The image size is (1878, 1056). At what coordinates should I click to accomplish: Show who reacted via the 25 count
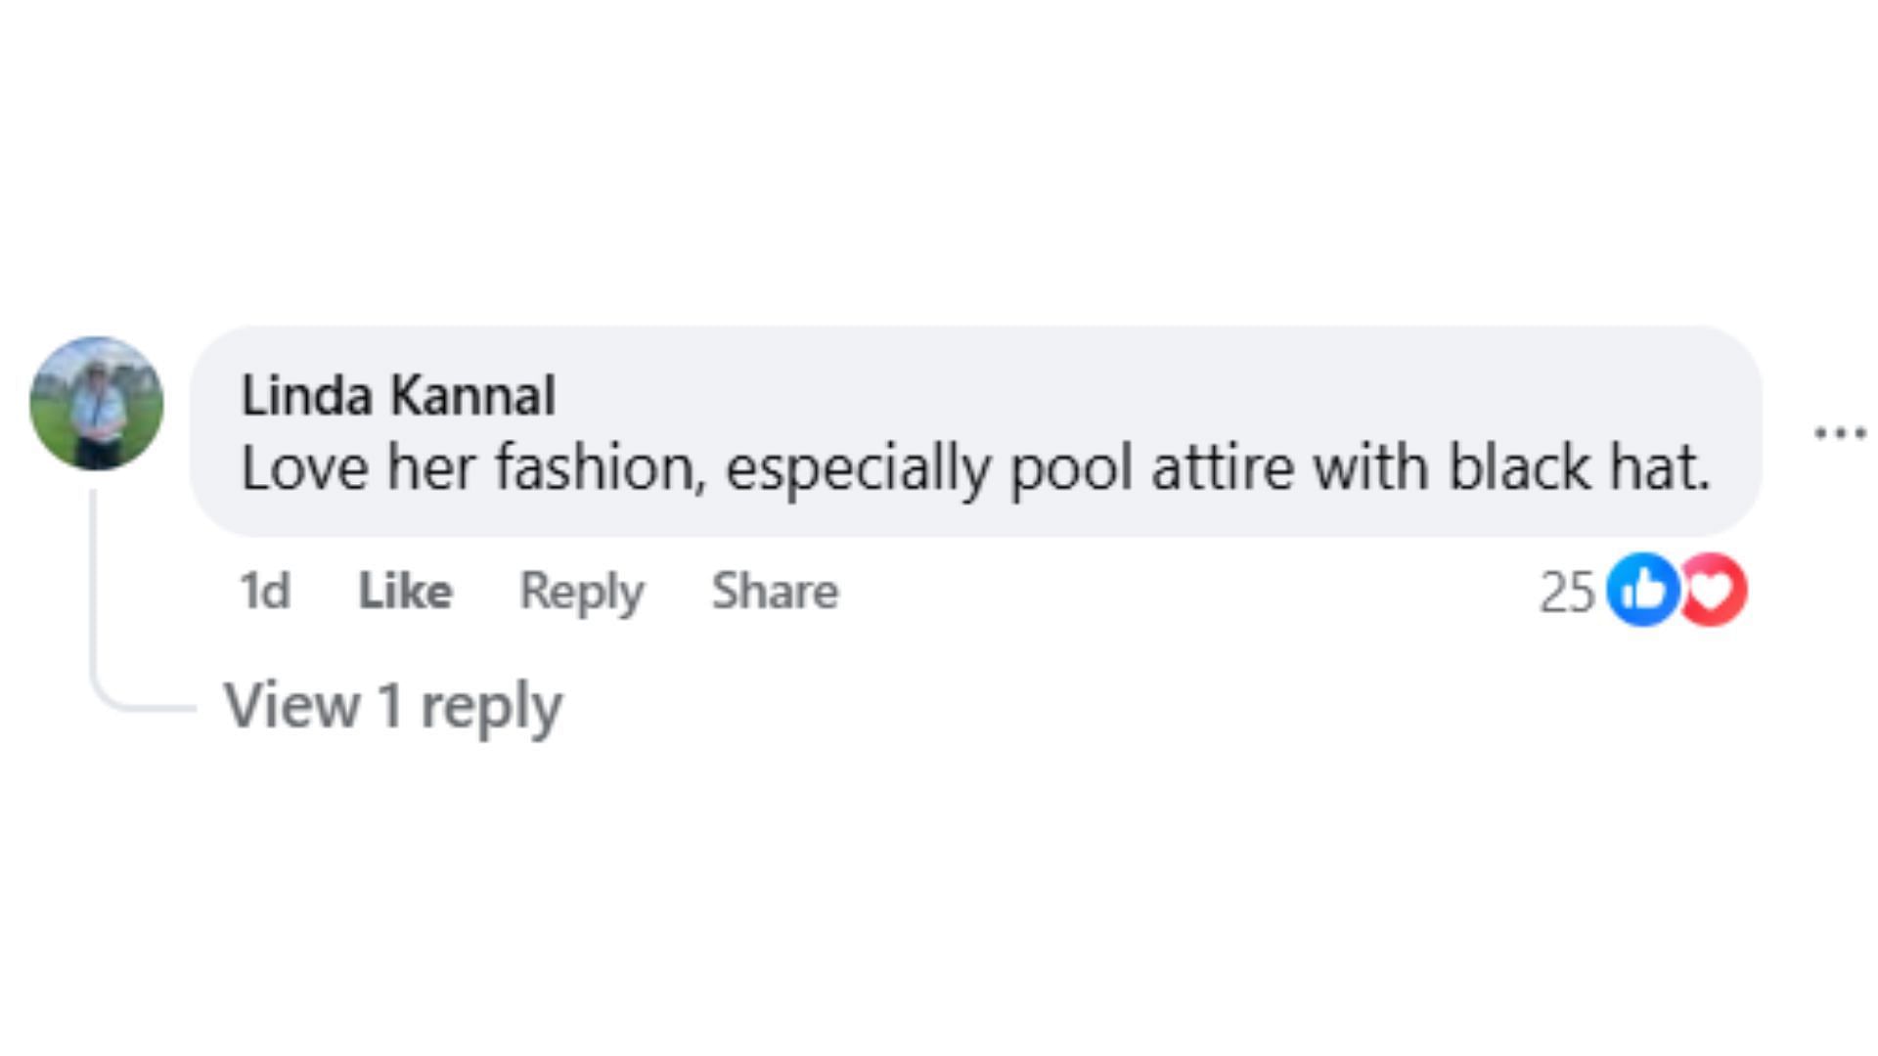pos(1566,592)
